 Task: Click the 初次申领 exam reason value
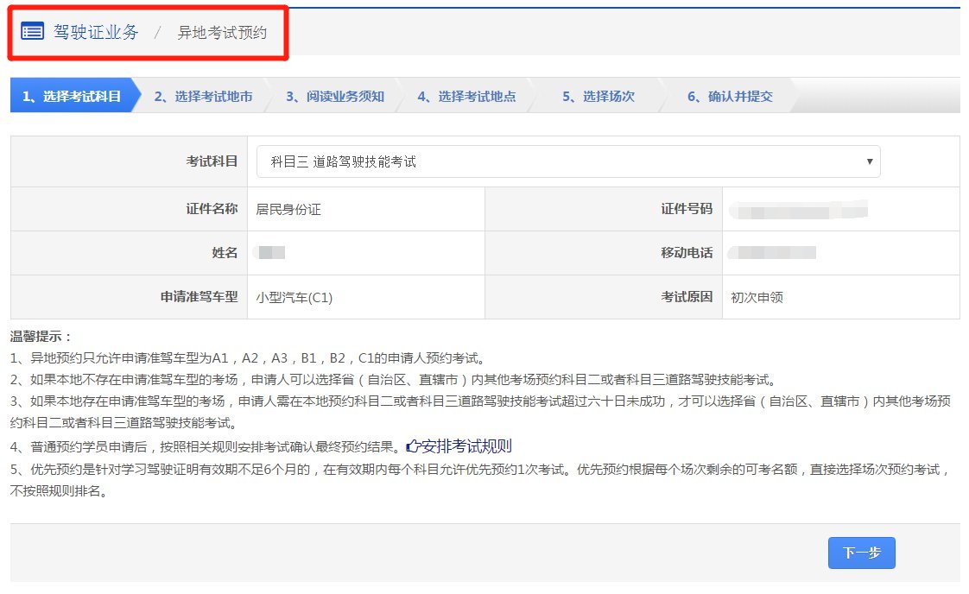(757, 298)
